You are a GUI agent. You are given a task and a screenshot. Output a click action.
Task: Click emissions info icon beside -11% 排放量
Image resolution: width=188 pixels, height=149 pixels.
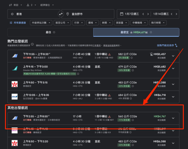tap(133, 120)
